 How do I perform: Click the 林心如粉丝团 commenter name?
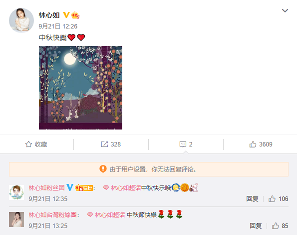tap(47, 188)
